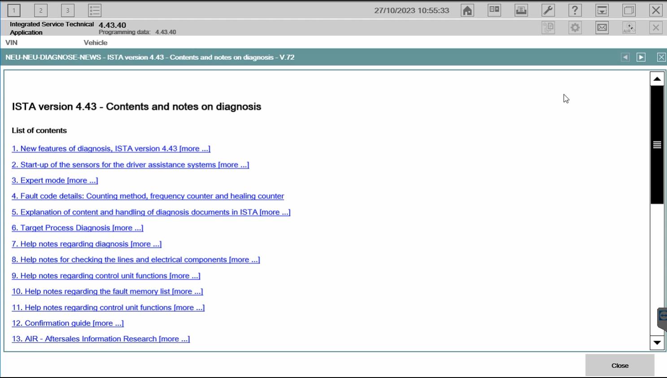Go to previous document page arrow

click(625, 57)
